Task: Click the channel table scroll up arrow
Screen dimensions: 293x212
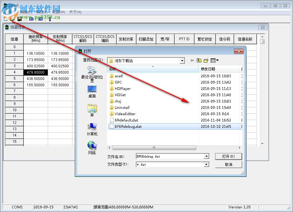Action: pyautogui.click(x=262, y=37)
